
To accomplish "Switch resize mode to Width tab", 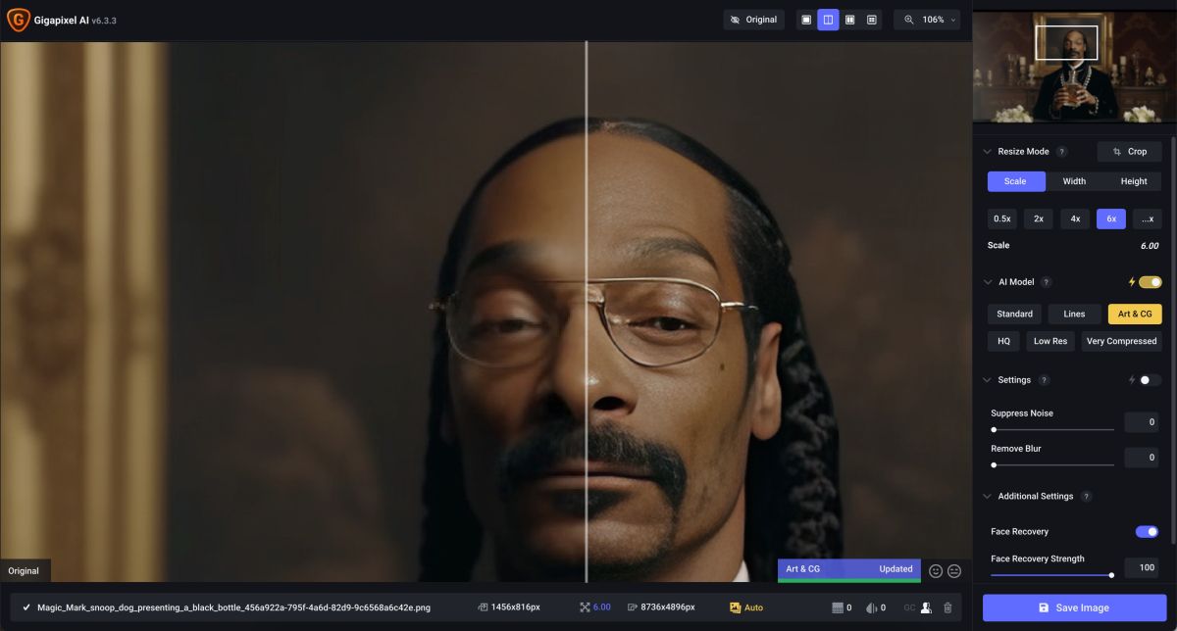I will 1074,181.
